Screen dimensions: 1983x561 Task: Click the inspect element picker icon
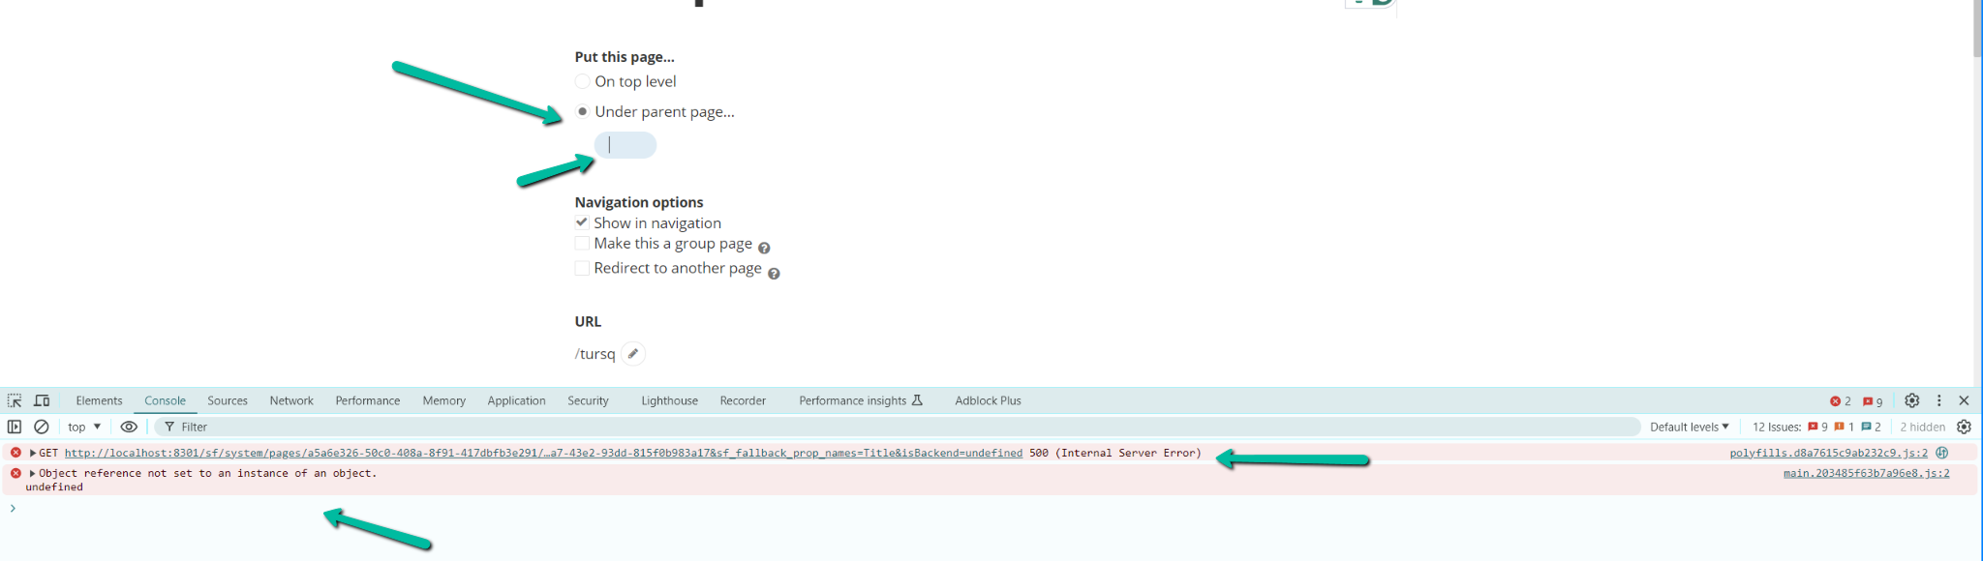pos(15,400)
